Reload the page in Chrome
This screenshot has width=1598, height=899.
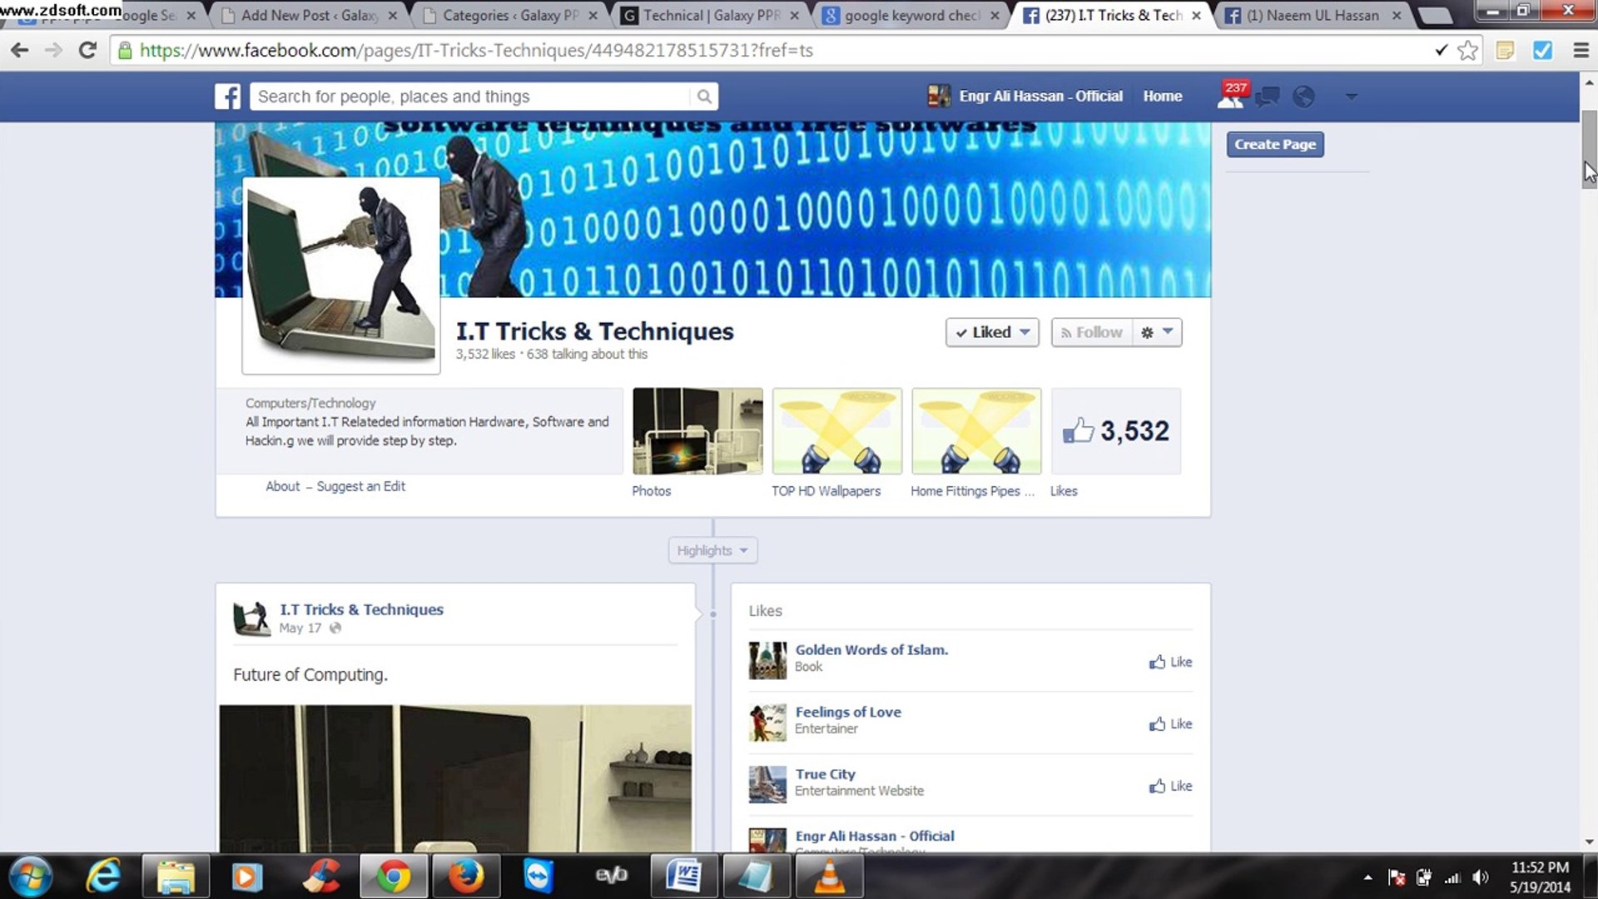pos(87,51)
